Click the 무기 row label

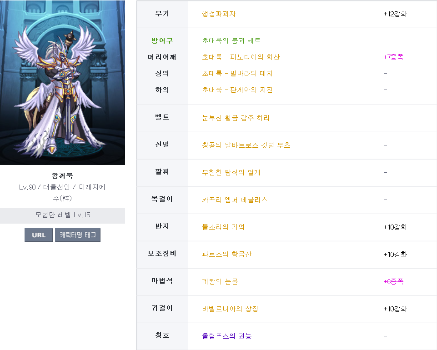162,14
